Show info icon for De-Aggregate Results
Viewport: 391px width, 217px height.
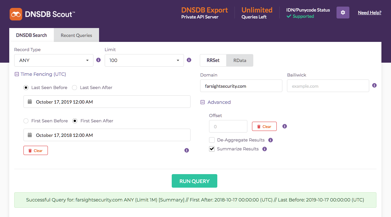point(270,140)
